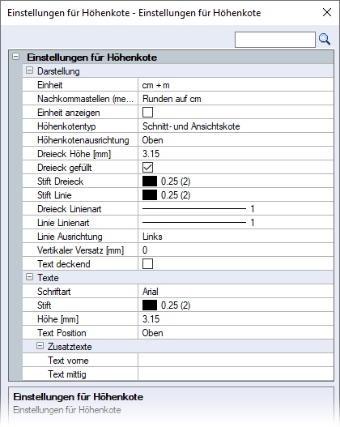Collapse the Darstellung section
The width and height of the screenshot is (340, 427).
[29, 70]
